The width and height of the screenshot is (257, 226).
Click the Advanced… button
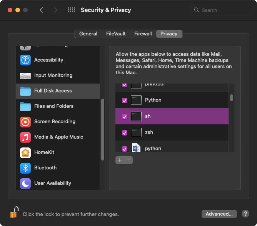(219, 214)
